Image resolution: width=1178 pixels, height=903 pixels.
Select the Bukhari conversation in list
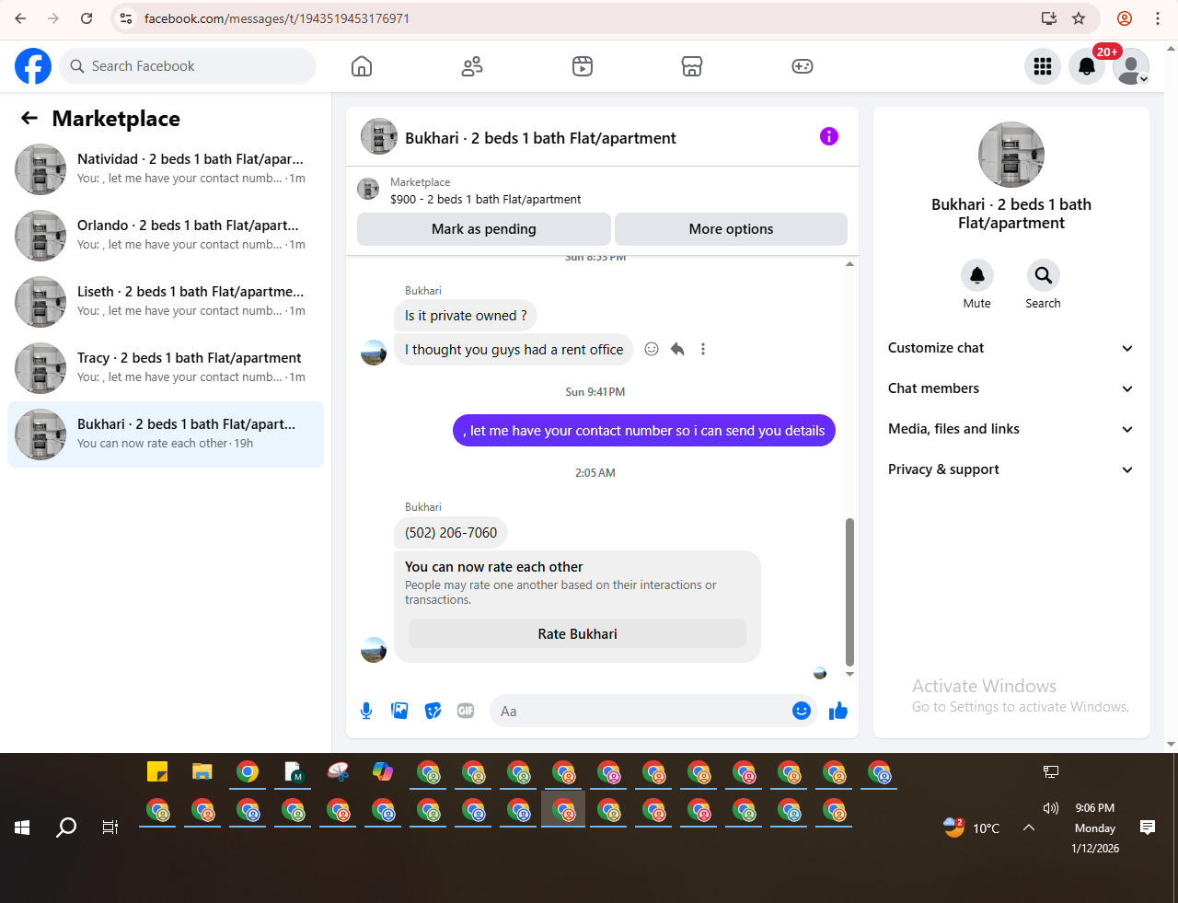[x=166, y=434]
